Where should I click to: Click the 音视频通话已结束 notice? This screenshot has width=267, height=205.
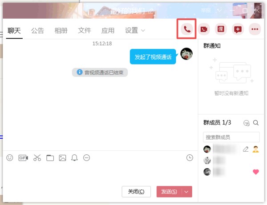[100, 72]
